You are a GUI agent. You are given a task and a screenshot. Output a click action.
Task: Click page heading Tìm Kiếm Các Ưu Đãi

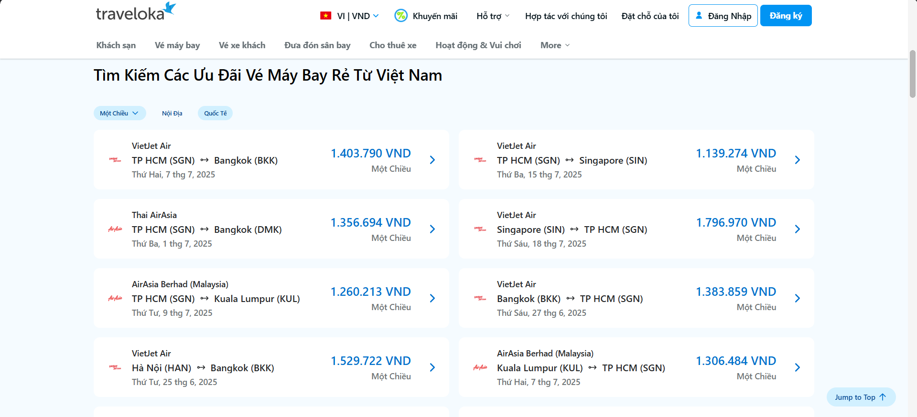pos(268,75)
